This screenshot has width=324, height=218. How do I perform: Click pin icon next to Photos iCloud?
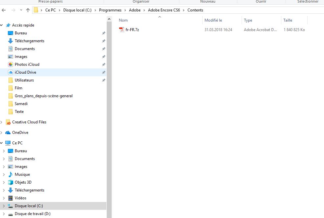[x=103, y=64]
